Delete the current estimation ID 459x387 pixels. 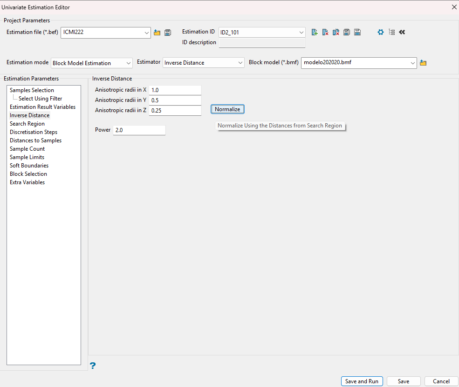click(x=325, y=32)
